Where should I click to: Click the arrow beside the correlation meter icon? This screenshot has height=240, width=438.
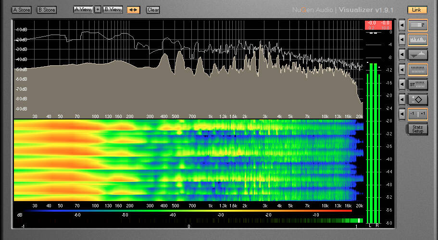click(402, 114)
